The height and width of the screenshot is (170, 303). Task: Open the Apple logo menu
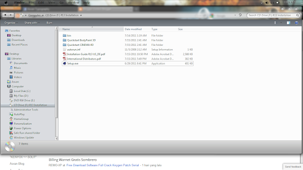tap(6, 3)
